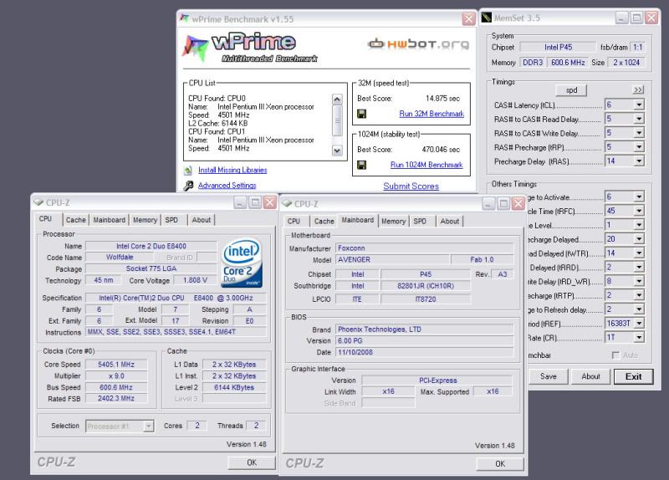Viewport: 669px width, 480px height.
Task: Click the left CPU-Z title bar icon
Action: (x=38, y=202)
